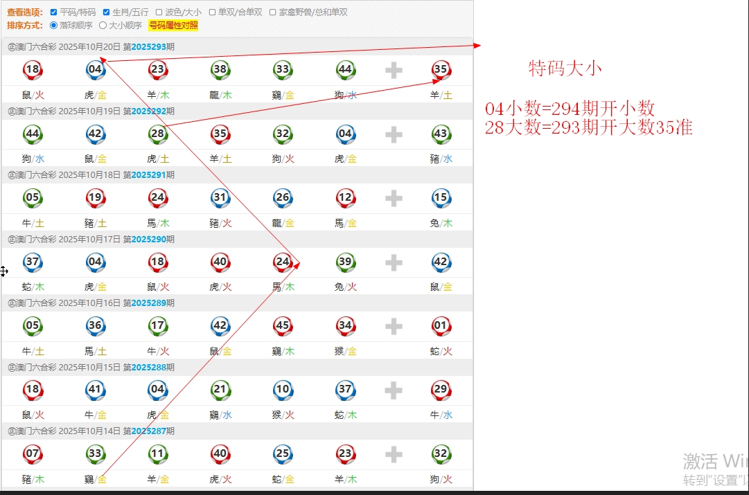
Task: Open period 2025293 draw link
Action: (x=148, y=47)
